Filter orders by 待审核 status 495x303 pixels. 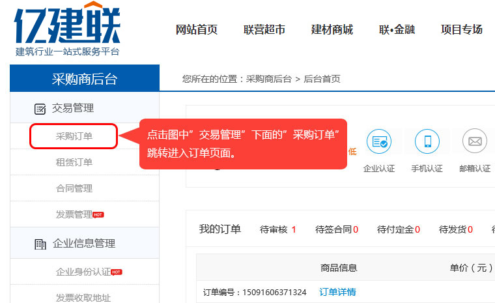277,229
